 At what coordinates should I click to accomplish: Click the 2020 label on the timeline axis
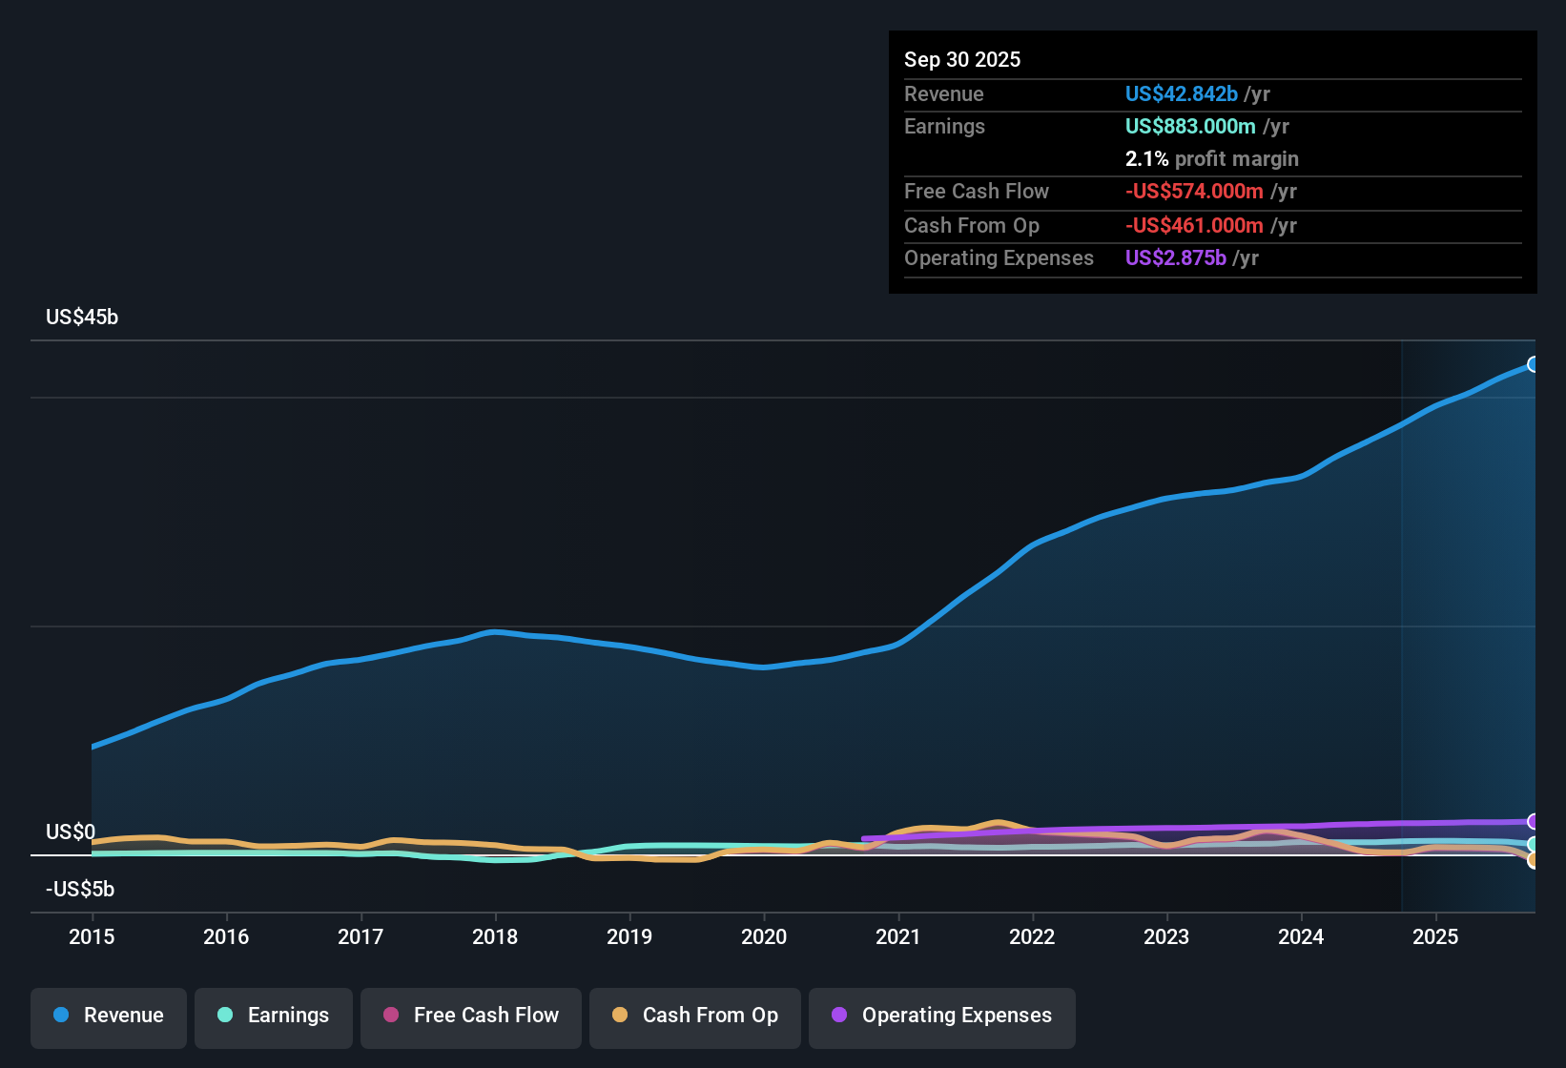764,937
